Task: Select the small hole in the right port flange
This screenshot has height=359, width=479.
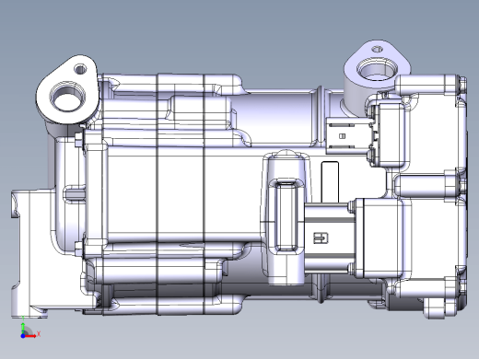Action: coord(378,49)
